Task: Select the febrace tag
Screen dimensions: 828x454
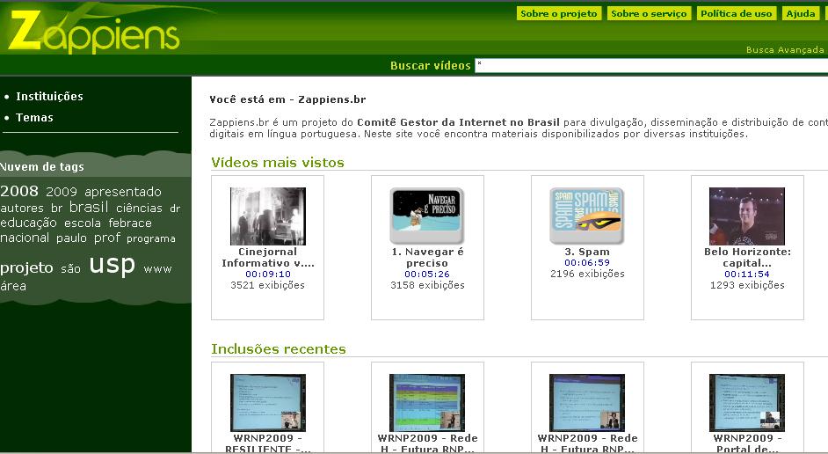Action: coord(130,223)
